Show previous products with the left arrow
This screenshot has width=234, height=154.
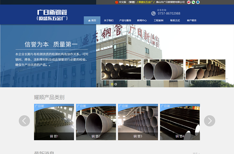click(x=24, y=121)
